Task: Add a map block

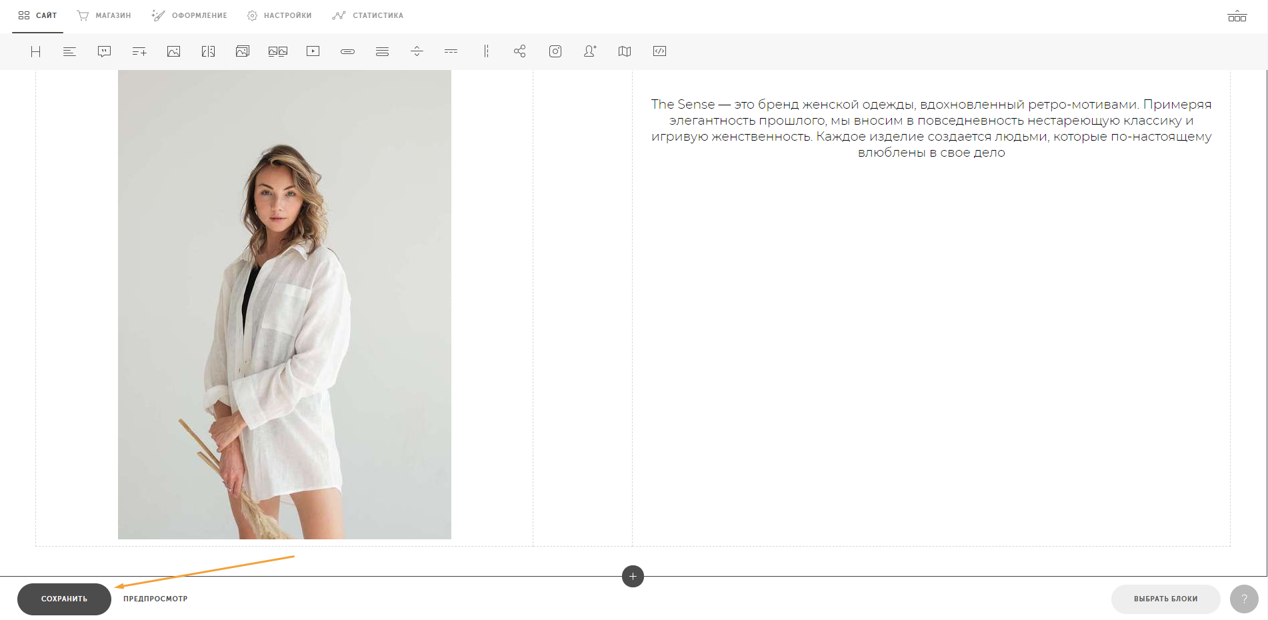Action: click(625, 51)
